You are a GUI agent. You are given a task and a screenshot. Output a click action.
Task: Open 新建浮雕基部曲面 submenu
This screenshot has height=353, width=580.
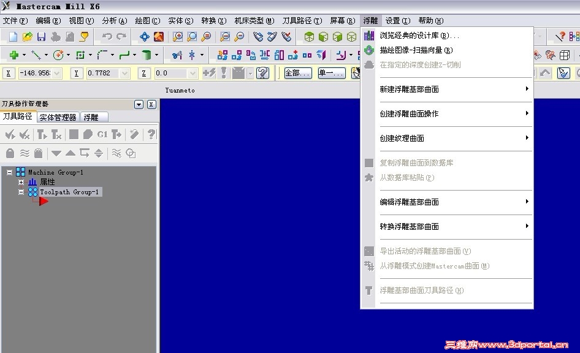(x=454, y=89)
